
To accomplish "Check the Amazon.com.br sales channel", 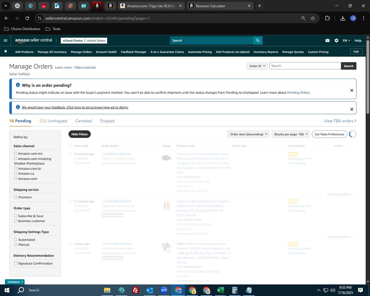I will [x=16, y=168].
